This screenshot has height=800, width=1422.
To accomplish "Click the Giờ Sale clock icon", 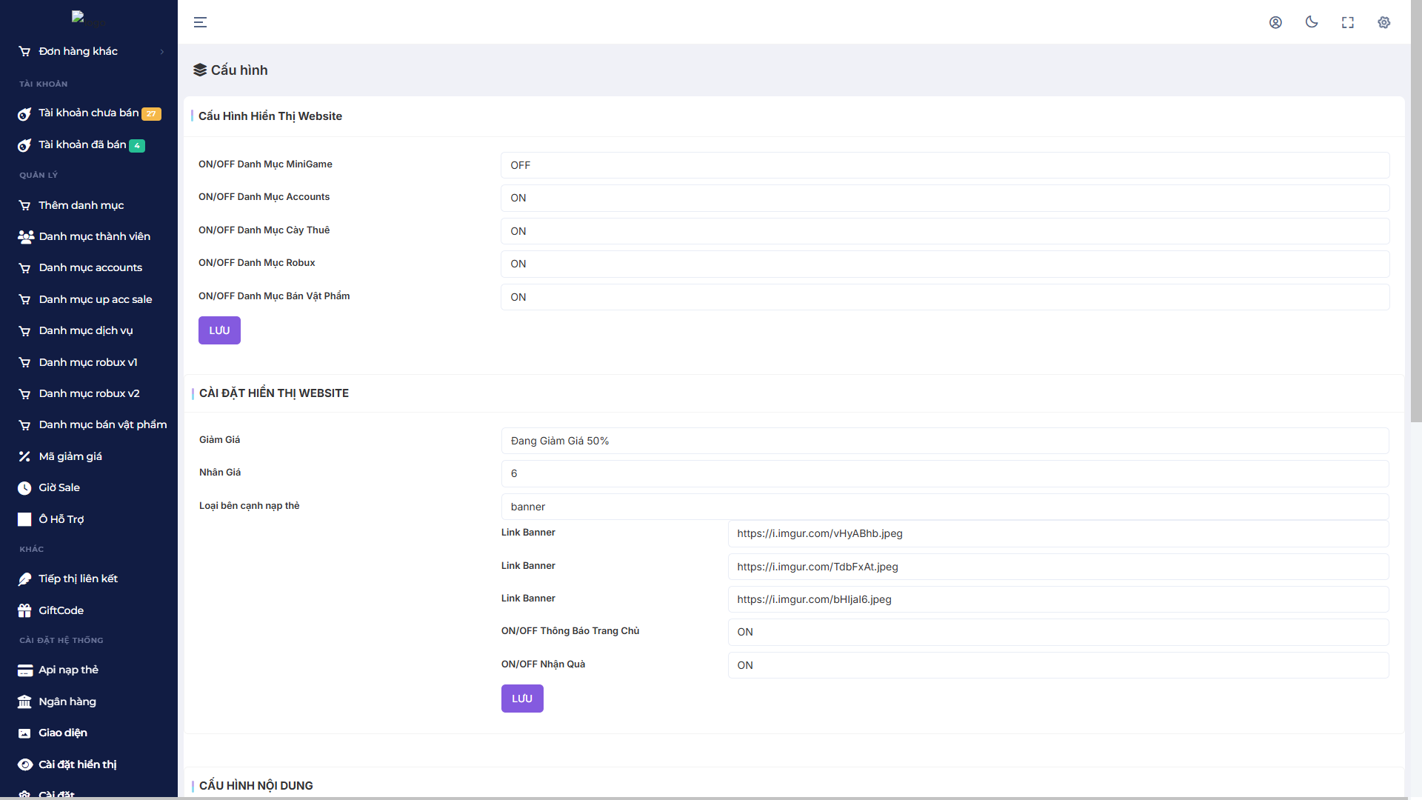I will point(24,488).
